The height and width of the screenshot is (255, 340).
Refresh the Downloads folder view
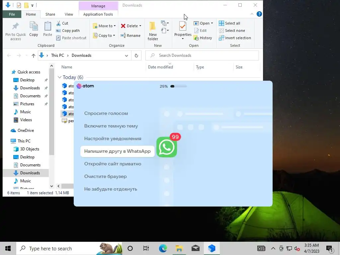[136, 55]
